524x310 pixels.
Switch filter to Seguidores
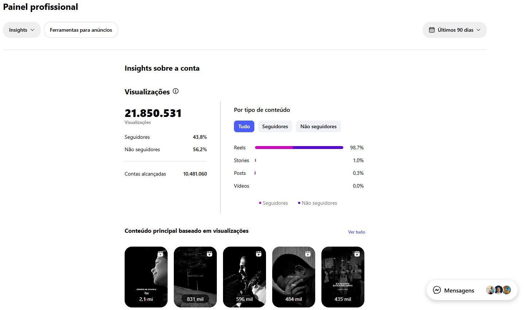point(275,126)
